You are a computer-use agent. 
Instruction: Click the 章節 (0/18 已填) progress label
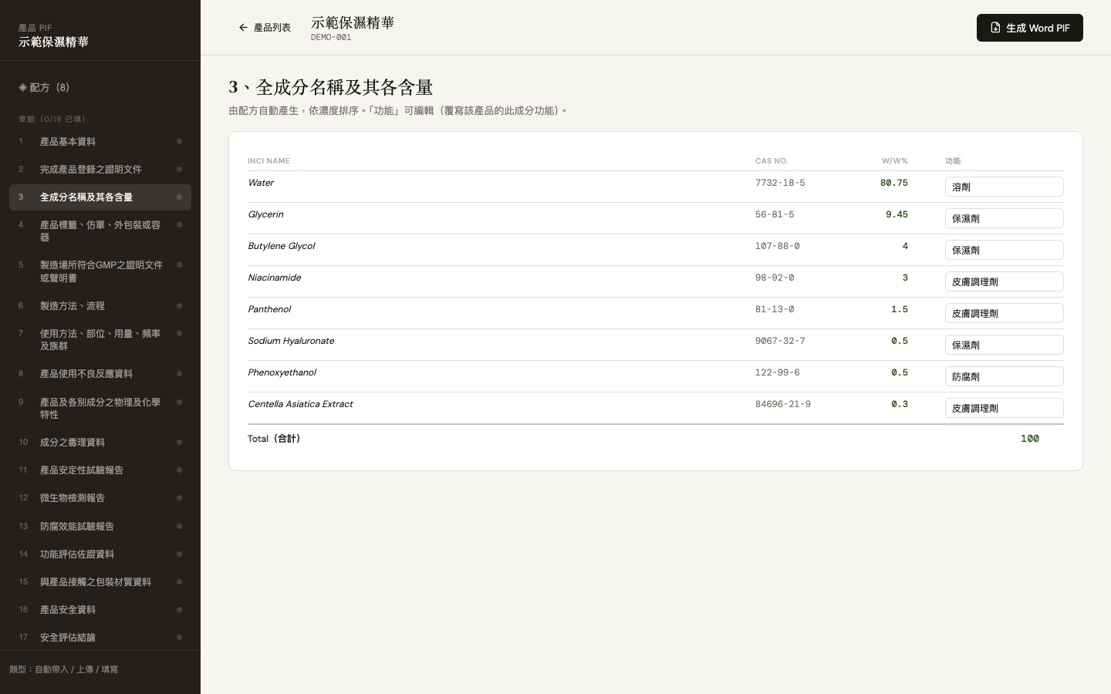[52, 119]
